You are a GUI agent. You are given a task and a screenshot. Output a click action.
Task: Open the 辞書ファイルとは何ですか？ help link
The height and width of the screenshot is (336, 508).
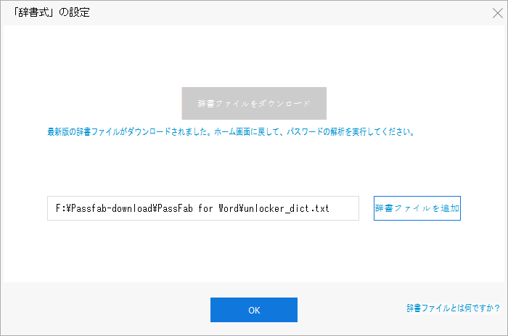pos(453,308)
